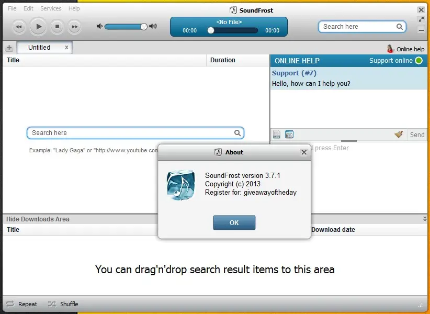
Task: Click the track progress seek slider
Action: (x=233, y=30)
